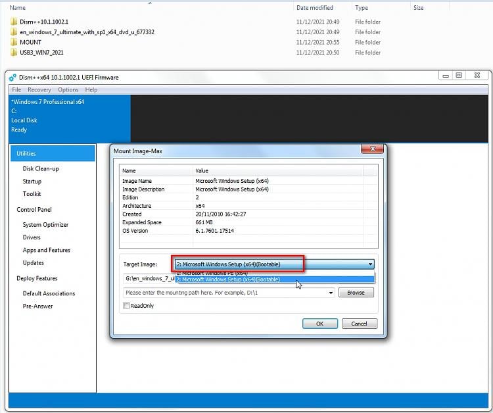Select the Created row
This screenshot has width=493, height=413.
[x=248, y=214]
